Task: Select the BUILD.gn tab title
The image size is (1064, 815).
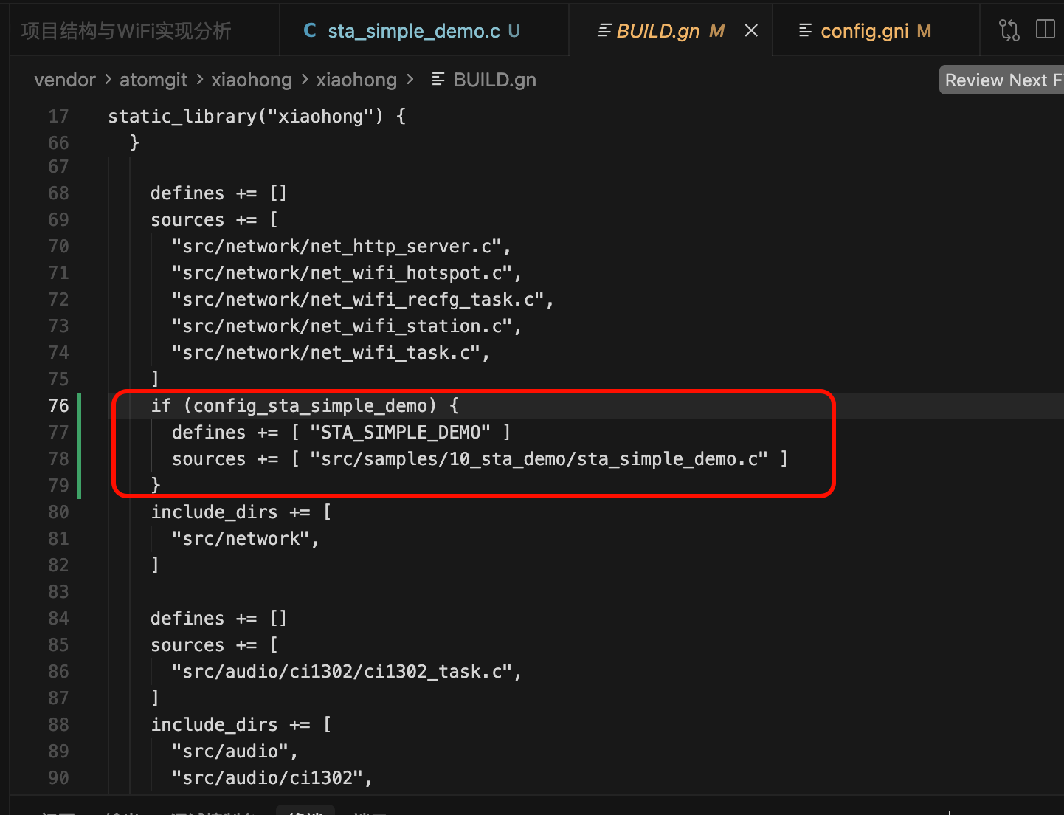Action: pos(658,31)
